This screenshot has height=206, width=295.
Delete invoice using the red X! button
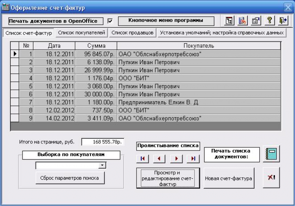271,178
